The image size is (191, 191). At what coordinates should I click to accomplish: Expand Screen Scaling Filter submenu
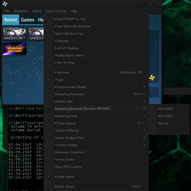[x=96, y=138]
